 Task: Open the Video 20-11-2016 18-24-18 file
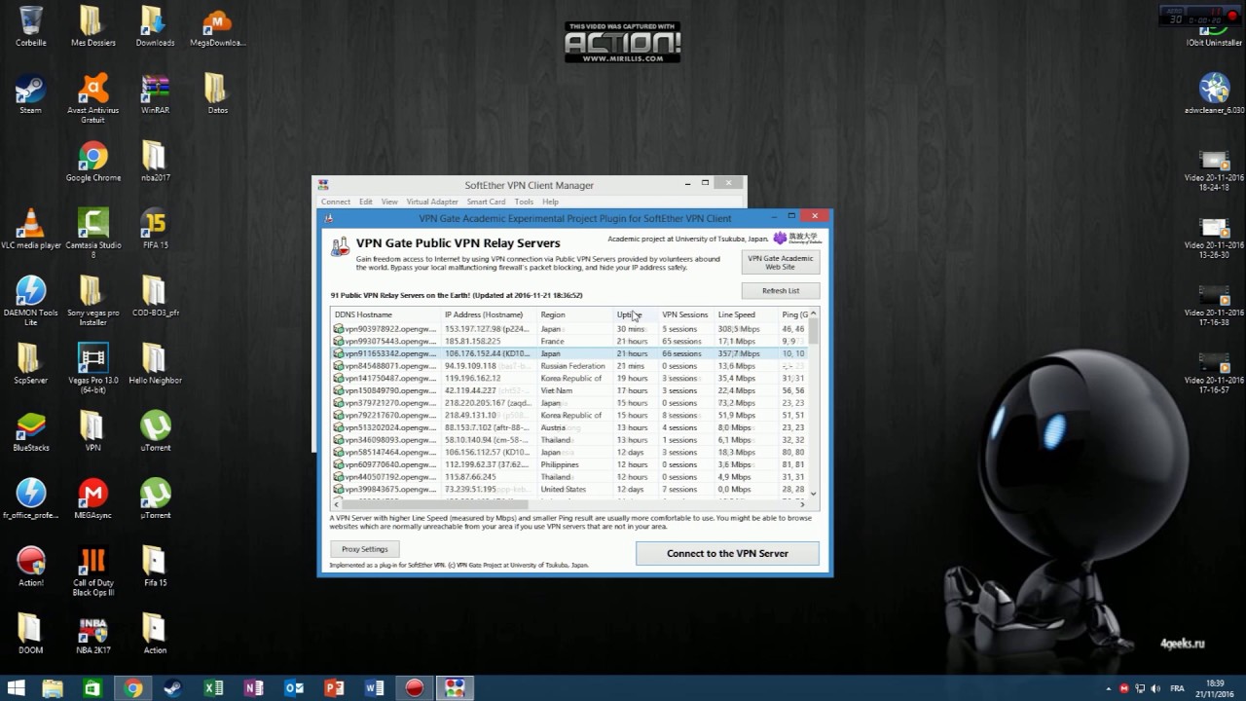[x=1214, y=170]
